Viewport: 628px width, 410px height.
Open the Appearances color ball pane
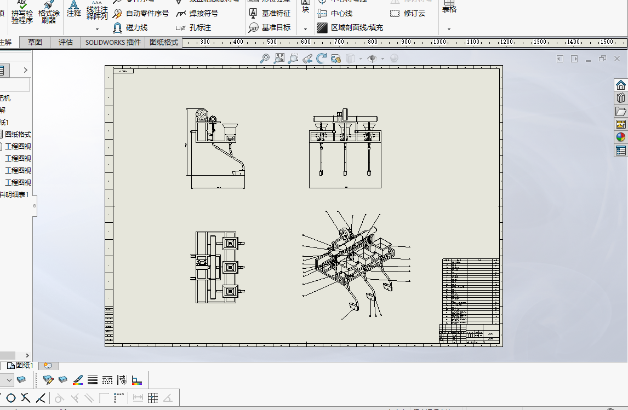click(621, 137)
